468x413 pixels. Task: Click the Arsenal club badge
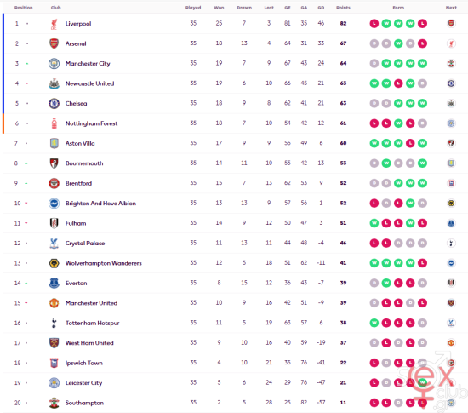(54, 43)
